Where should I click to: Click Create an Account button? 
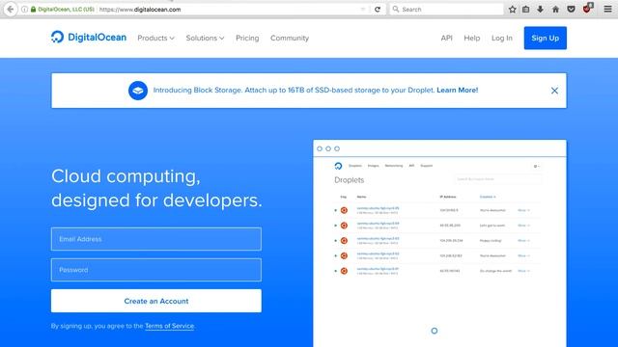click(156, 301)
